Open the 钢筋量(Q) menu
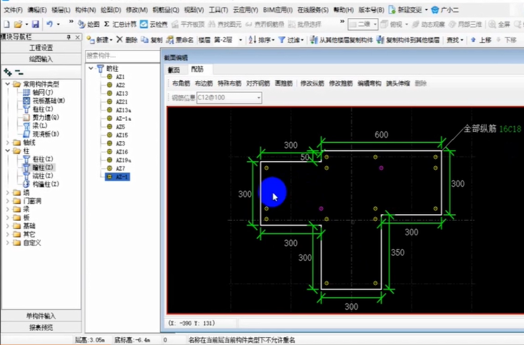 coord(165,10)
